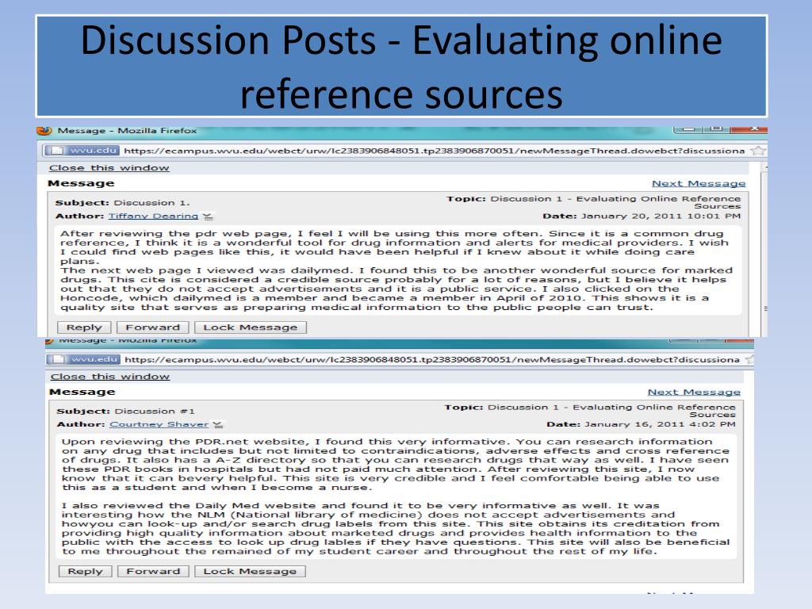Click Close this window link in top message
The width and height of the screenshot is (812, 609).
click(109, 168)
